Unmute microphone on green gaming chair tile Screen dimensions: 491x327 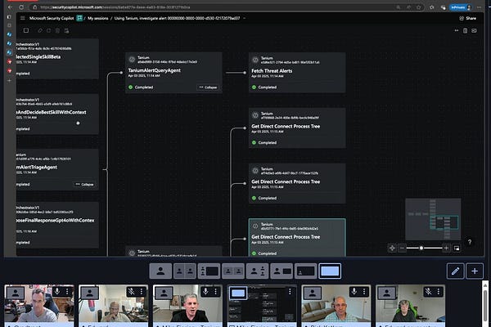[428, 292]
